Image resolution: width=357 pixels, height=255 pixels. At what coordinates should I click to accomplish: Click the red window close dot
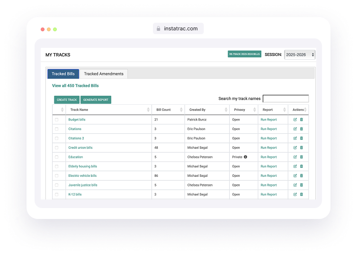[x=43, y=29]
